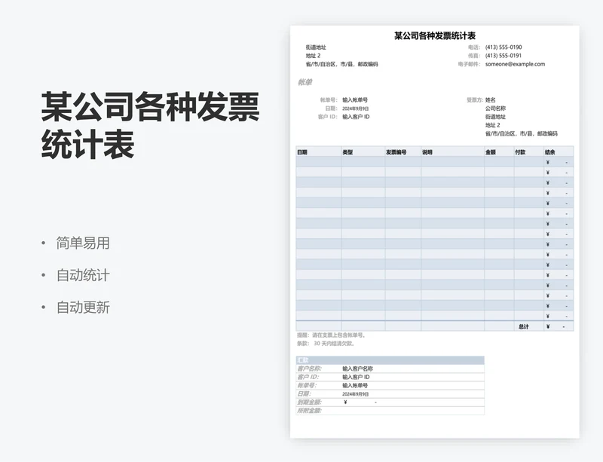Click the gray 帐单 section heading

coord(305,82)
